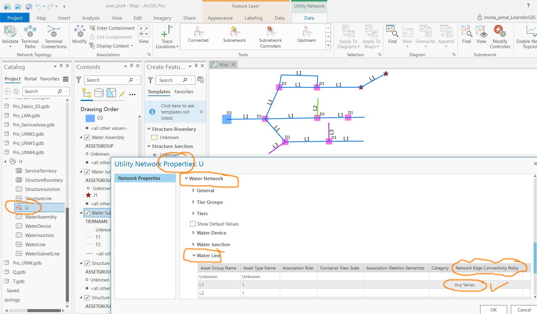Dismiss the templates not listed message
The width and height of the screenshot is (537, 314).
(x=201, y=112)
